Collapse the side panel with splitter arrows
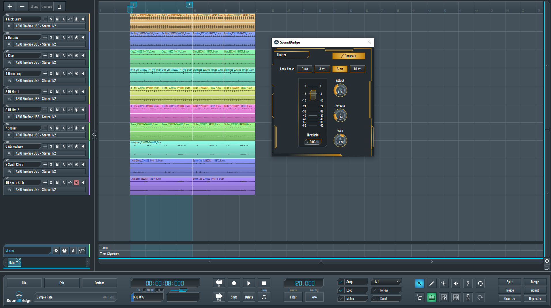The height and width of the screenshot is (308, 551). (94, 135)
